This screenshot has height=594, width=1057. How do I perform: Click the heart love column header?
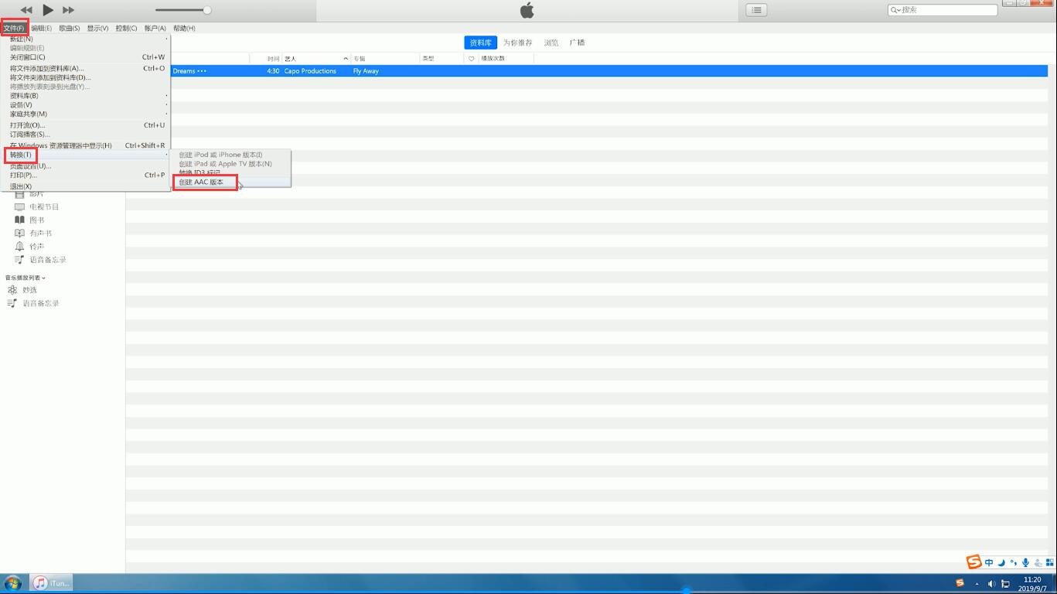471,59
